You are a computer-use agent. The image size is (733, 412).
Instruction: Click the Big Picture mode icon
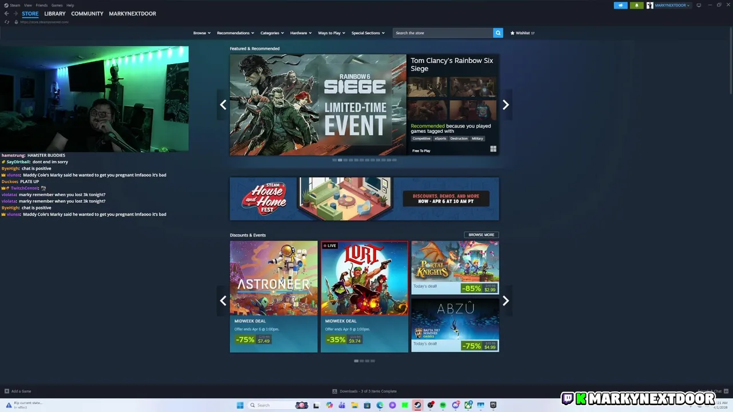699,5
